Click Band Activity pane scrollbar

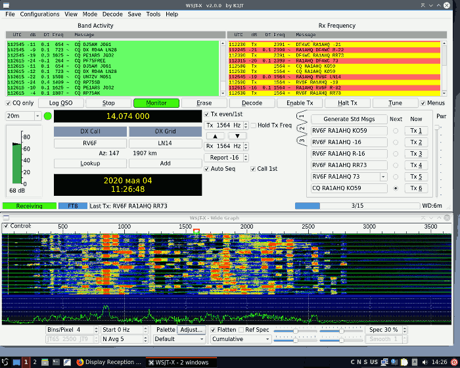tap(223, 68)
